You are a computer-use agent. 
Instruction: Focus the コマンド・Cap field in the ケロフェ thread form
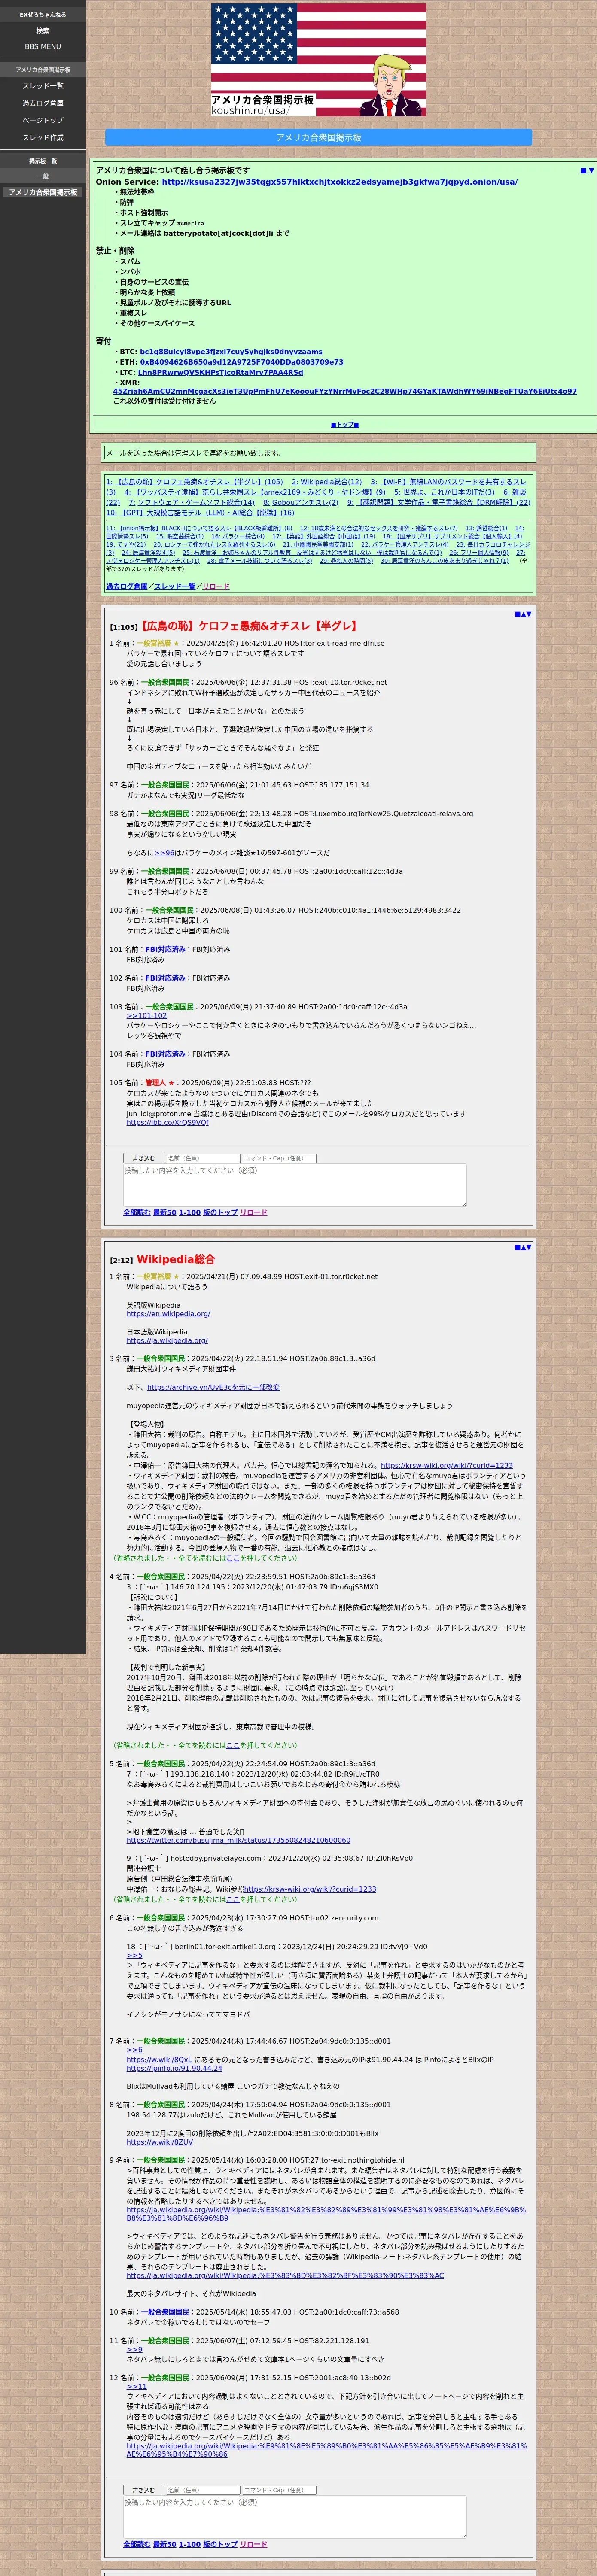click(x=279, y=1158)
